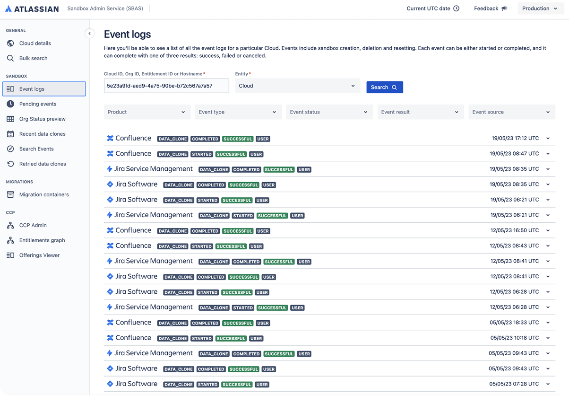Click Jira Software icon in 19/05/23 08:35 row
This screenshot has width=569, height=395.
(x=110, y=184)
